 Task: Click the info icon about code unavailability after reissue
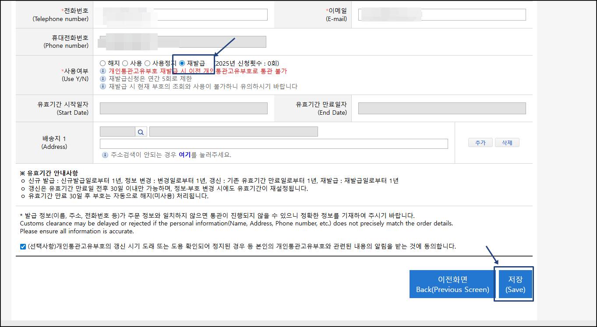pos(102,85)
